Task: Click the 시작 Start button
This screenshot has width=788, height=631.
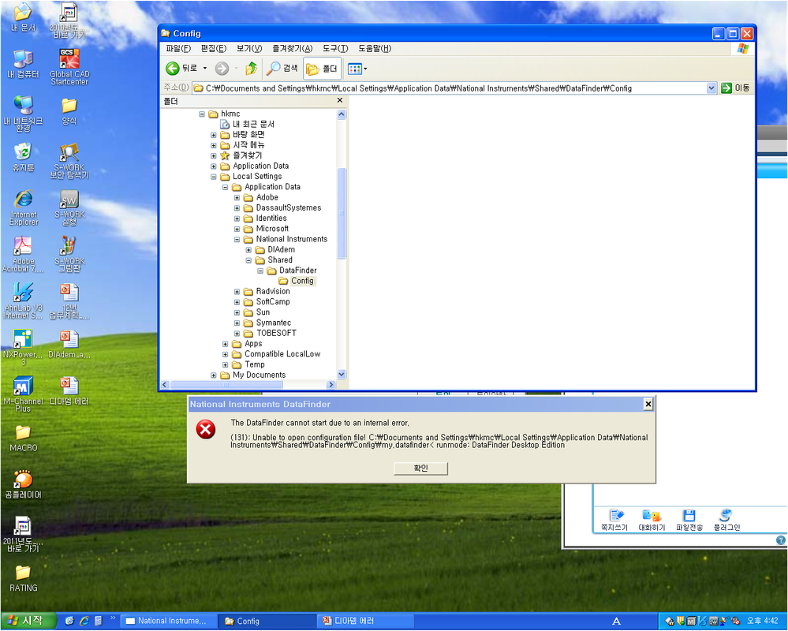Action: [x=27, y=621]
